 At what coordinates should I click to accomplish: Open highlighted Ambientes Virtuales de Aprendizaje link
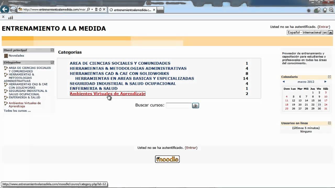108,93
